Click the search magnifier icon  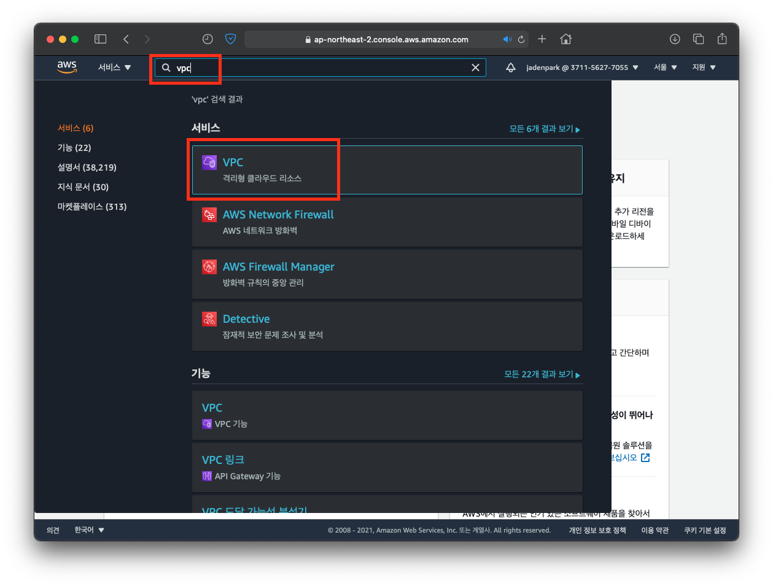pos(166,67)
